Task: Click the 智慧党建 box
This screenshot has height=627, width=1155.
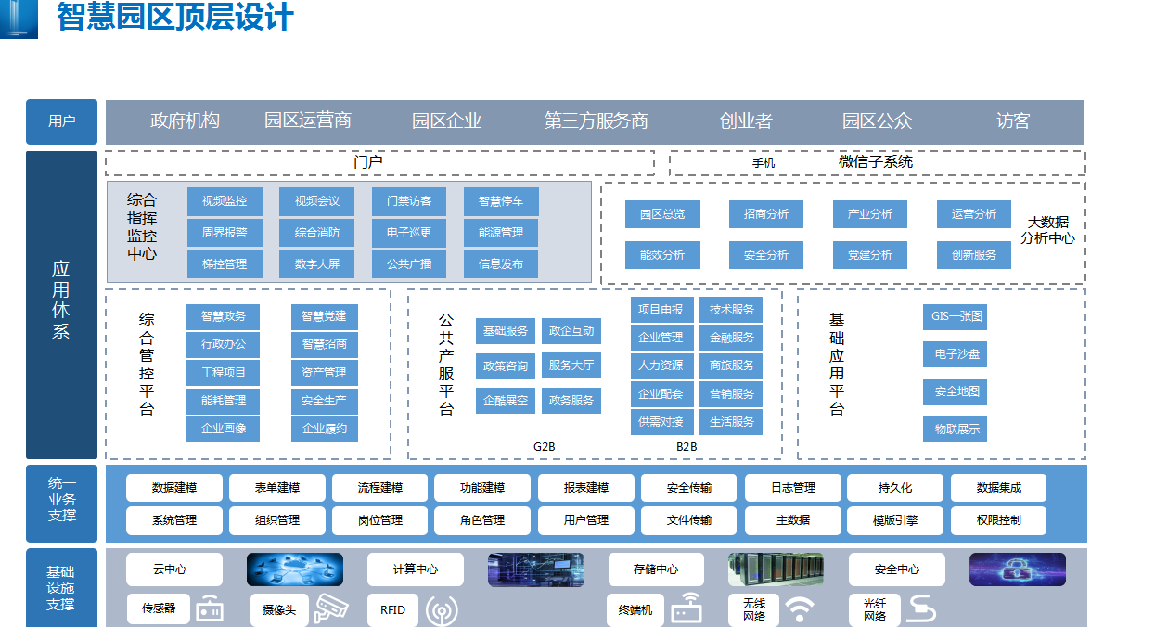Action: (324, 316)
